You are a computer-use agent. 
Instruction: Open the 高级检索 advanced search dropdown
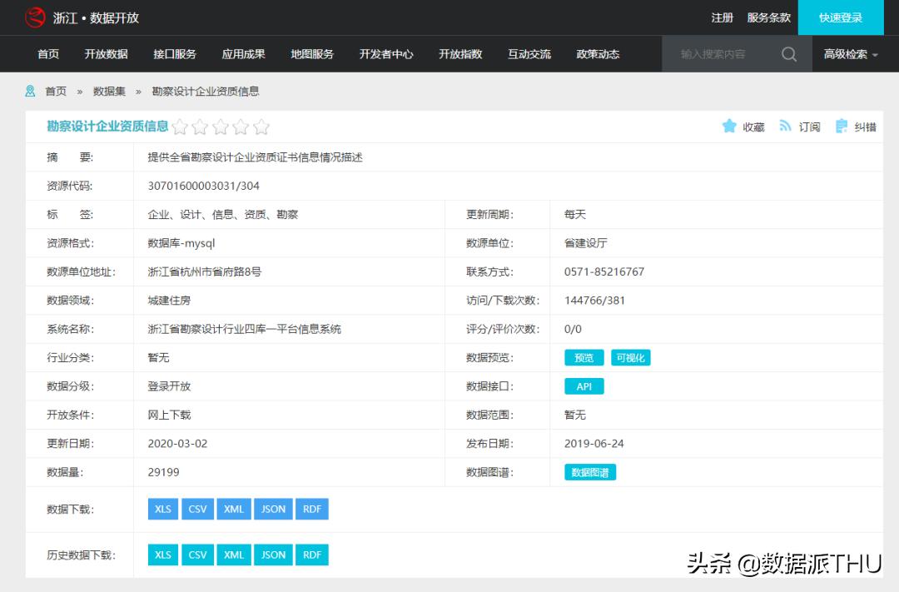(851, 53)
